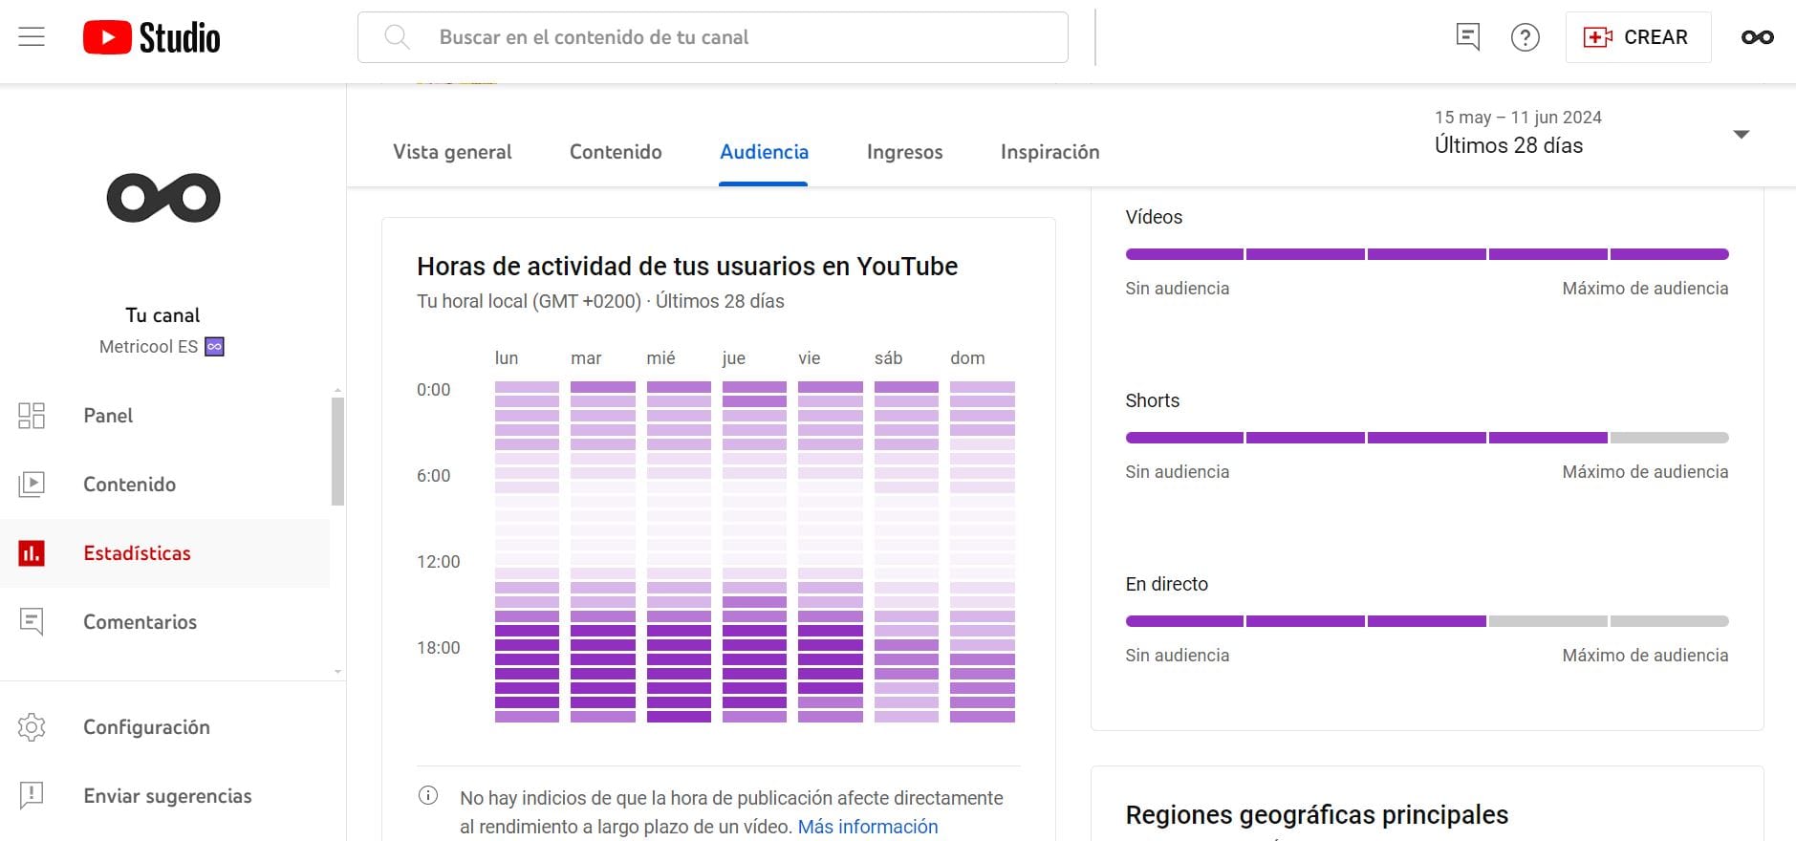1796x841 pixels.
Task: Open the feedback message icon in header
Action: pyautogui.click(x=1468, y=37)
